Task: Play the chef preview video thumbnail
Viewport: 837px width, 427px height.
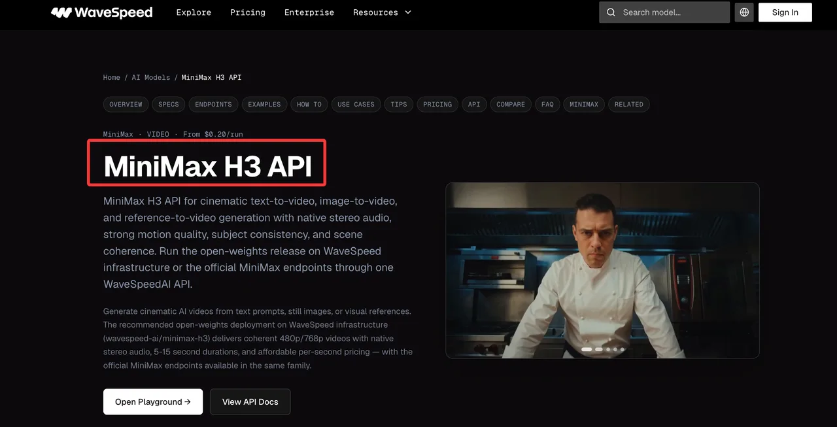Action: point(602,270)
